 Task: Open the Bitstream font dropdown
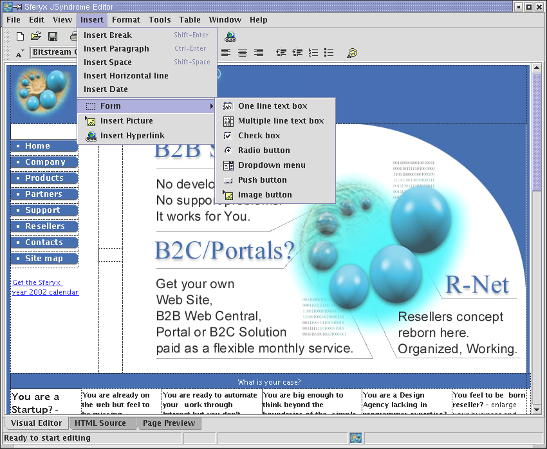(54, 52)
